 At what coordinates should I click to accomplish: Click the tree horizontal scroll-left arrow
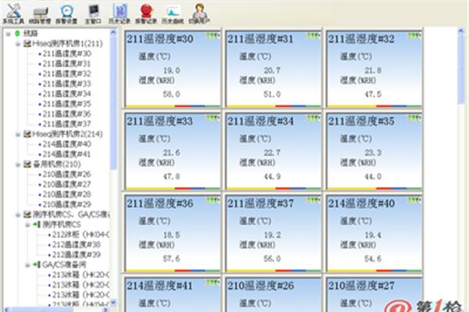(7, 310)
